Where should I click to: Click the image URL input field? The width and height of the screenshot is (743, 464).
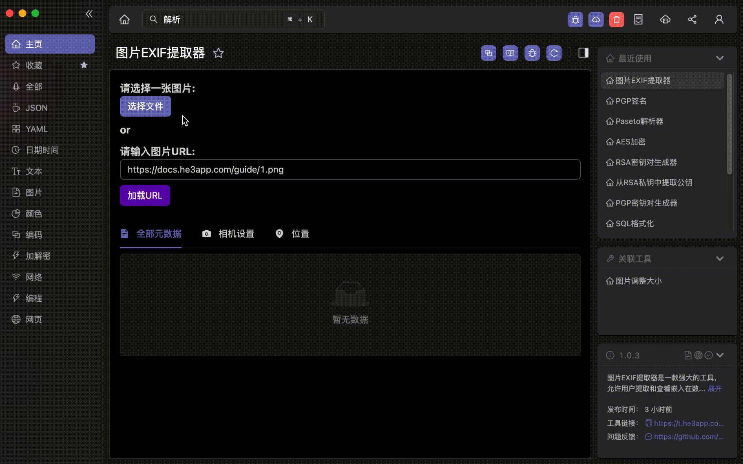(x=350, y=170)
